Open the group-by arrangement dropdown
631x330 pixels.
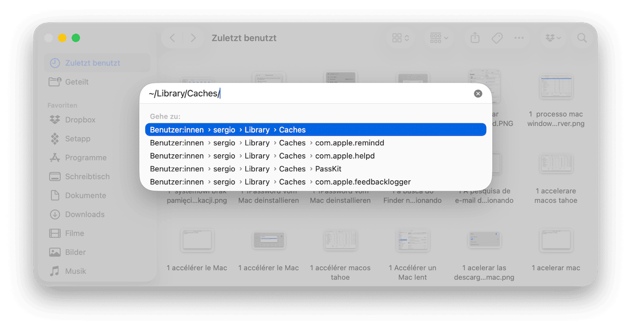coord(439,38)
